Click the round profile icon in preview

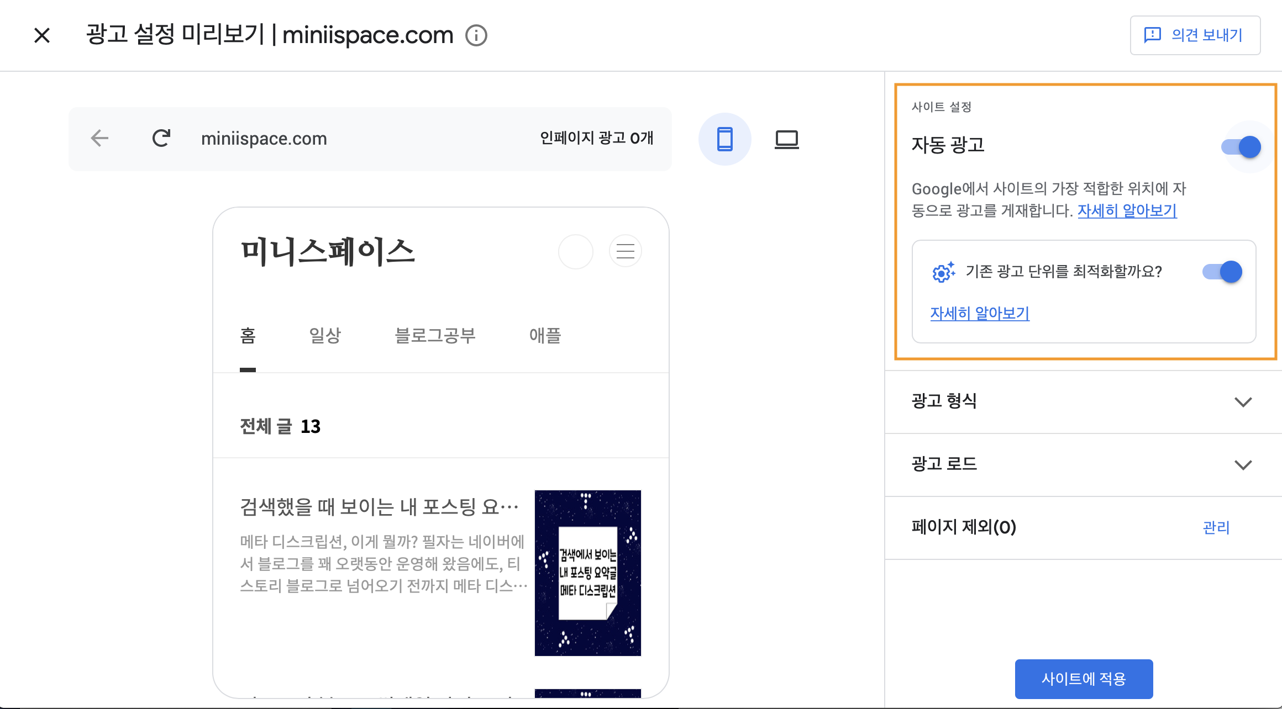click(575, 251)
